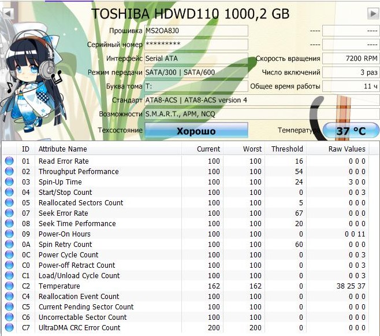Screen dimensions: 380x336
Task: Click the TOSHIBA HDWD110 1000,2 GB title
Action: point(190,14)
